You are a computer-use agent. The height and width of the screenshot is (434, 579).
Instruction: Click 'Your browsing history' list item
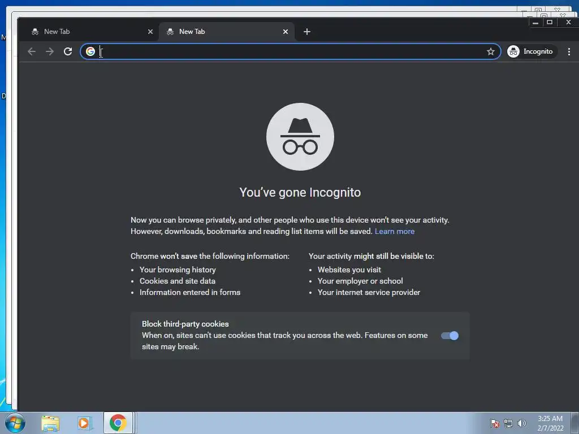click(178, 270)
